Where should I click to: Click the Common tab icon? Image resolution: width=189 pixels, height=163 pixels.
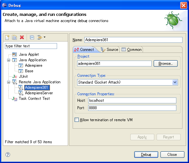[124, 50]
